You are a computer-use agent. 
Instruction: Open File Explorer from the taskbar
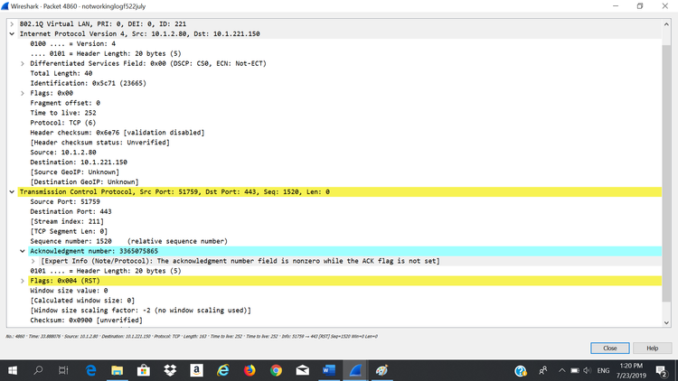pyautogui.click(x=118, y=369)
